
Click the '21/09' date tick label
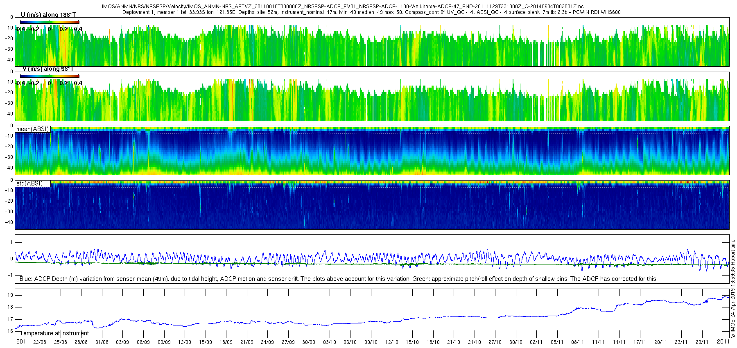pos(247,342)
